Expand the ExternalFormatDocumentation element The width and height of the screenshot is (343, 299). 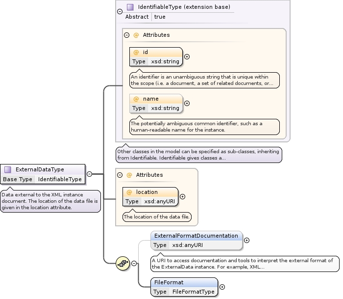coord(246,240)
